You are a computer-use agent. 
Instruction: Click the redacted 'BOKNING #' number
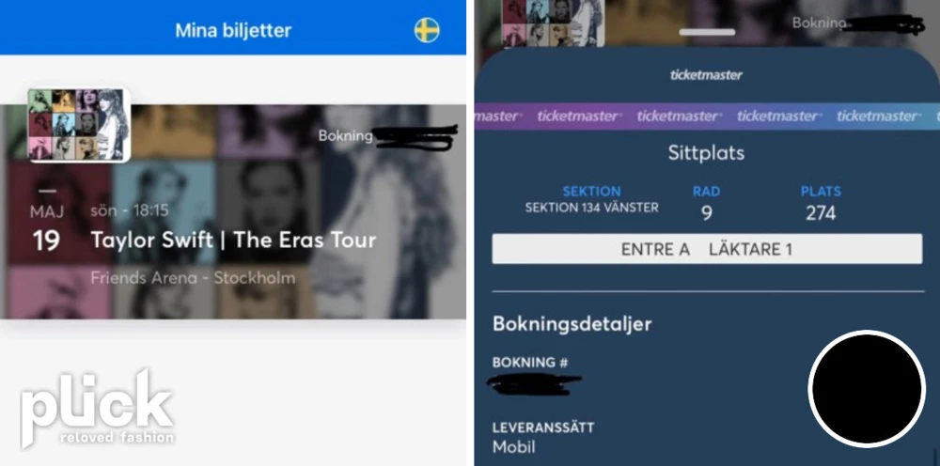coord(534,384)
